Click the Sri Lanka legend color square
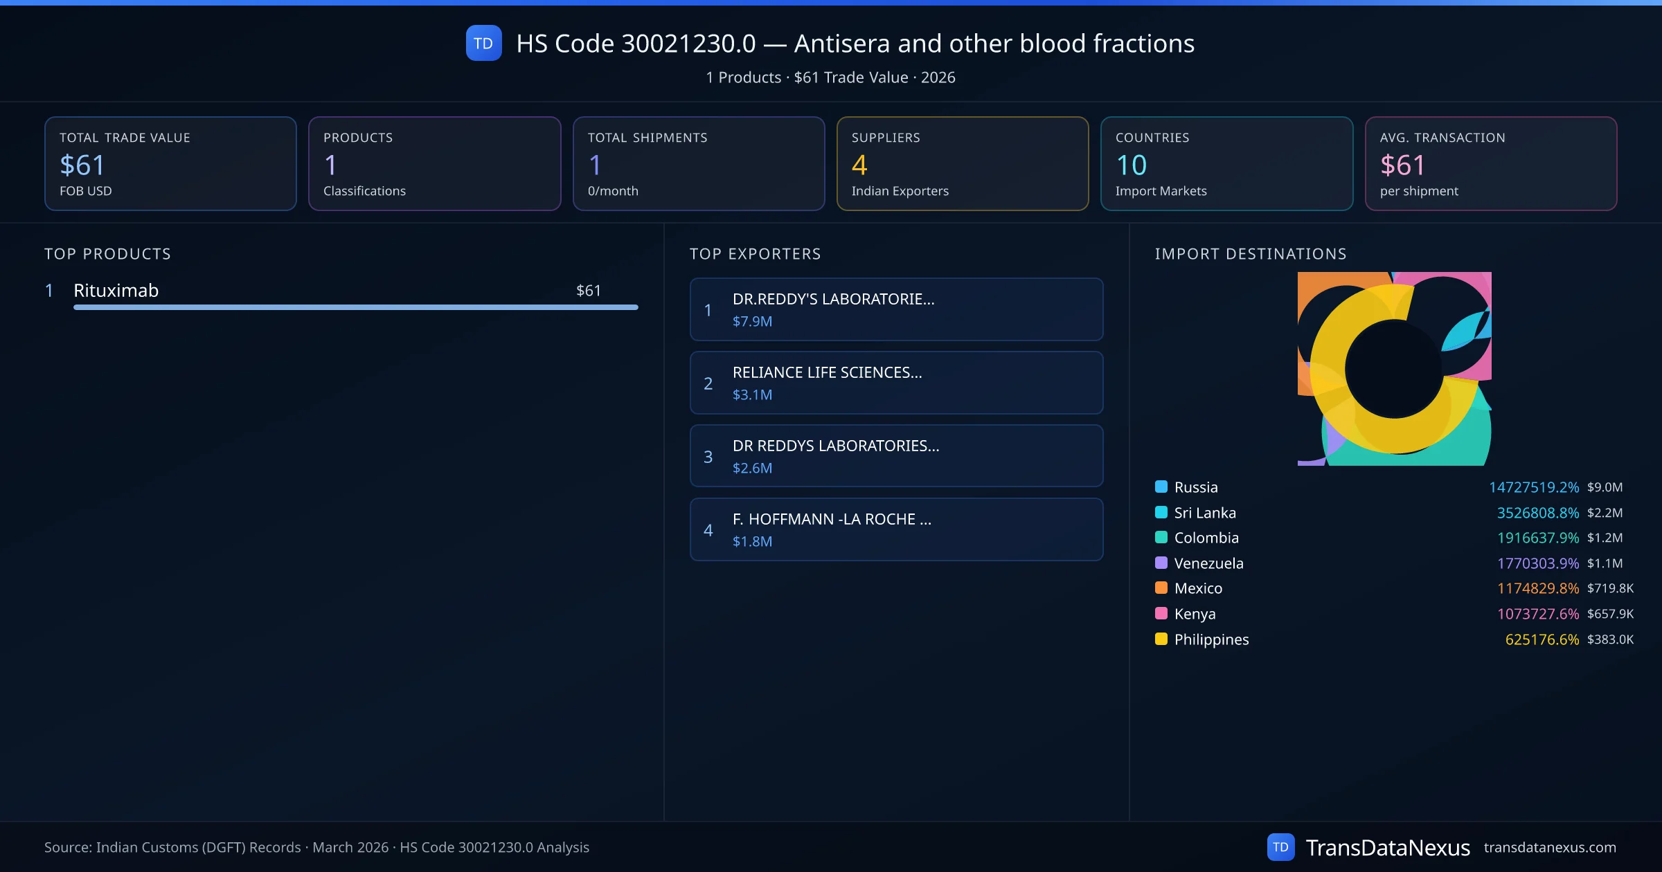This screenshot has width=1662, height=872. [x=1161, y=512]
